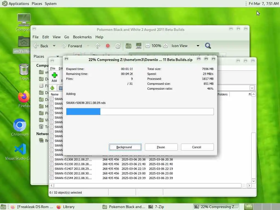
Task: Click the clock Fri Mar 7, 7:51 AM
Action: click(264, 4)
